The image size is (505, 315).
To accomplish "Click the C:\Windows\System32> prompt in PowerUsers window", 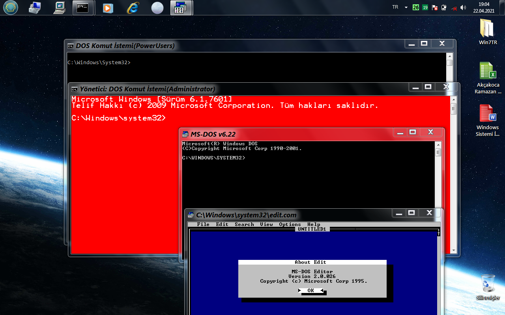I will coord(99,63).
